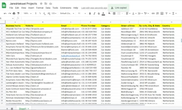
Task: Open the Data menu
Action: click(x=48, y=8)
